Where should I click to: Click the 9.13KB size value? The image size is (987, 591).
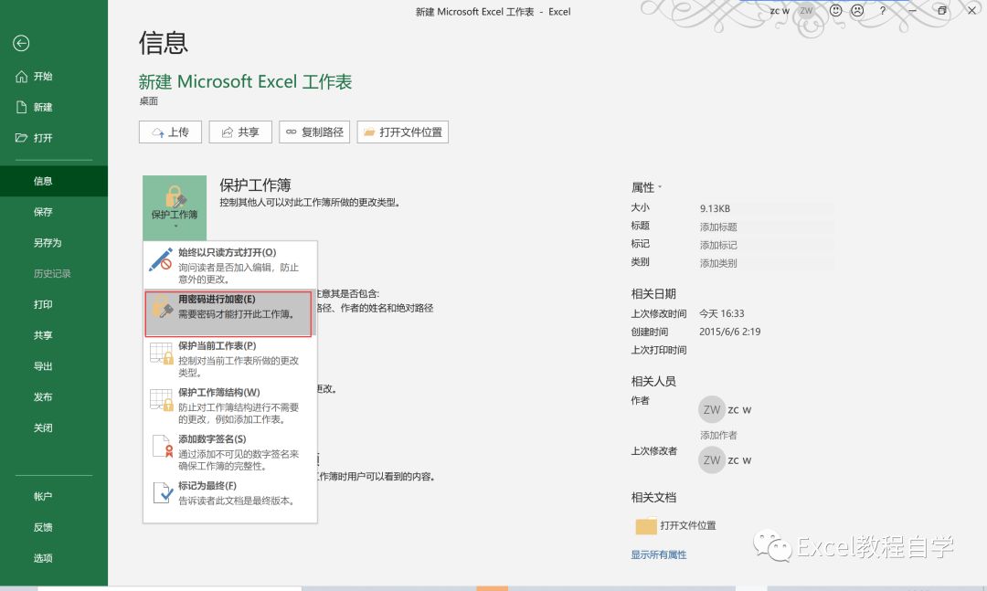[715, 208]
